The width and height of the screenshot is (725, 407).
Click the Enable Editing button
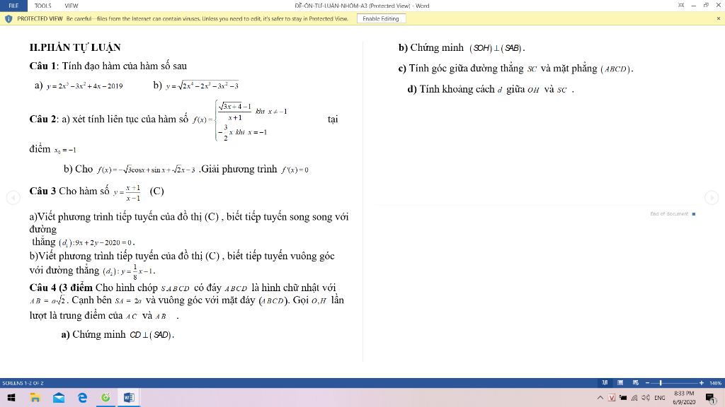tap(381, 19)
